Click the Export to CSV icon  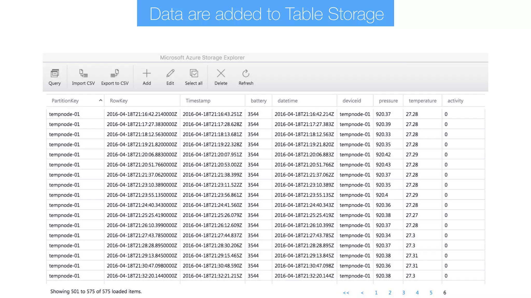pos(115,73)
